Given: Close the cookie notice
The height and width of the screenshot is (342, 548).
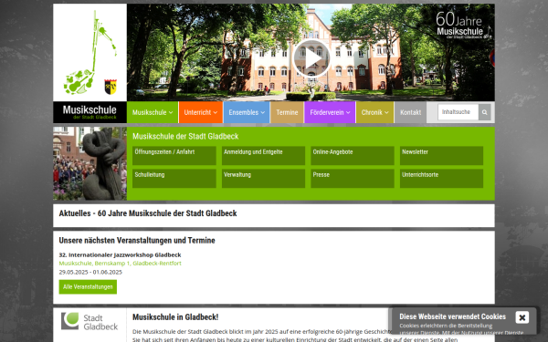Looking at the screenshot, I should pyautogui.click(x=522, y=317).
